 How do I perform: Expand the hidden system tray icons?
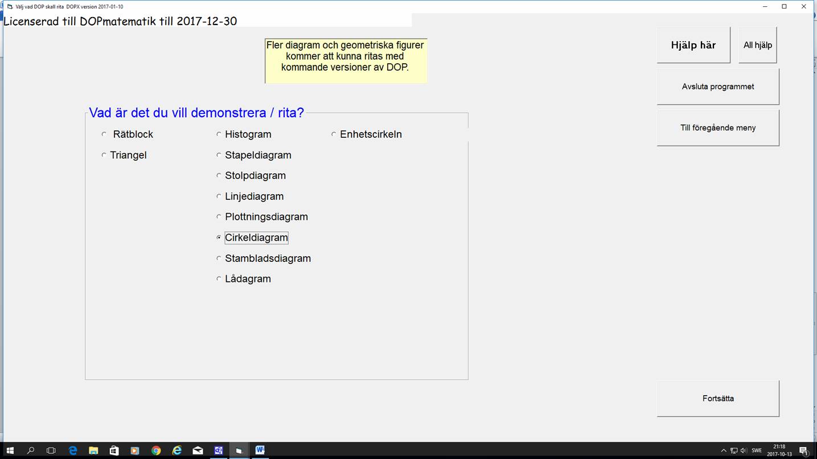pyautogui.click(x=724, y=450)
